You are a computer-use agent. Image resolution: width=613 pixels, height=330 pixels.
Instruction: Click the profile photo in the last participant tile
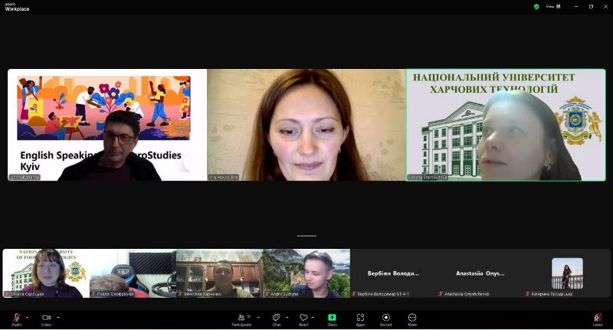click(x=567, y=273)
